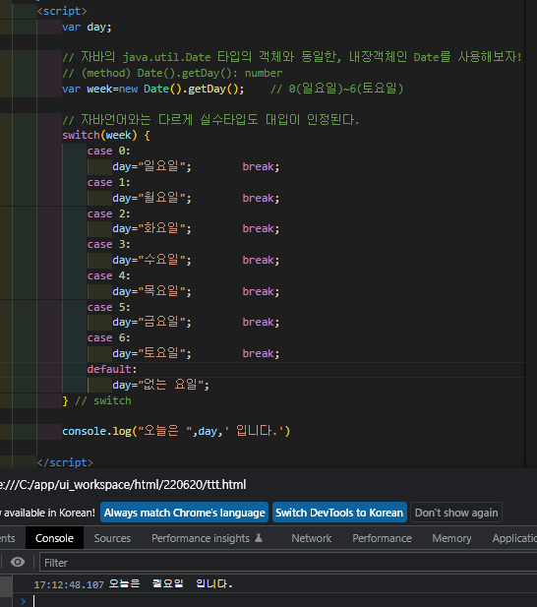Click the day="월요일" assignment
537x607 pixels.
151,198
